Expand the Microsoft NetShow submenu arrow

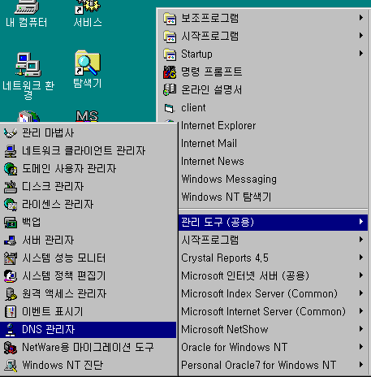click(361, 329)
